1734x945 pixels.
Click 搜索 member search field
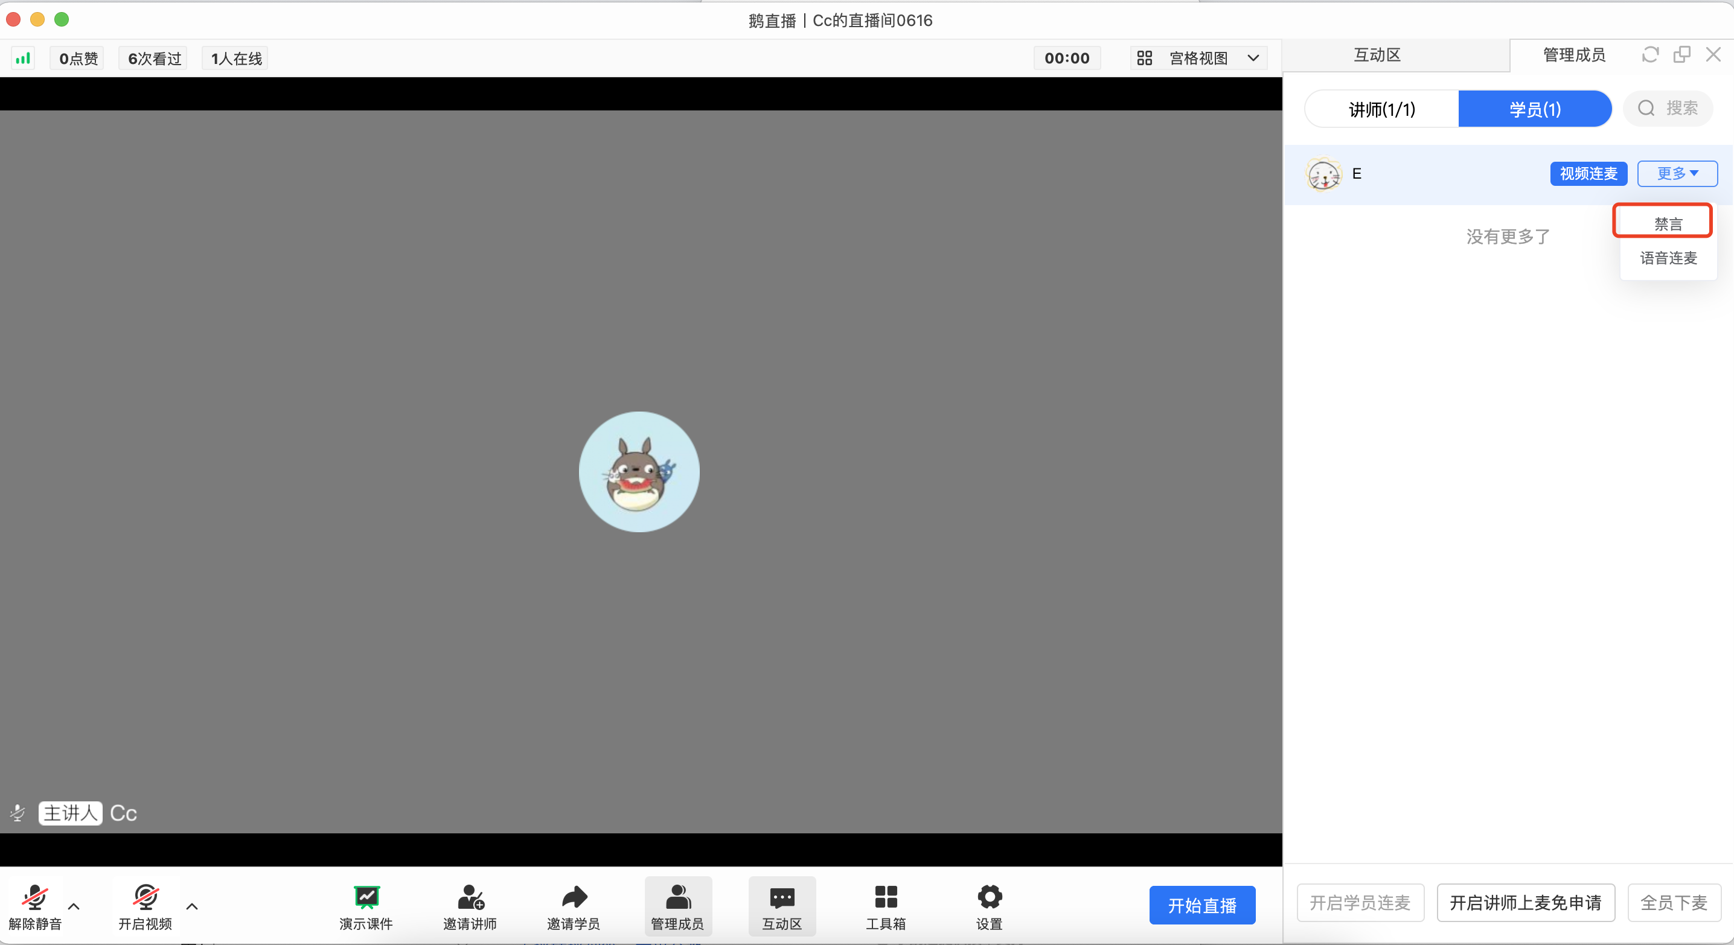(1668, 108)
